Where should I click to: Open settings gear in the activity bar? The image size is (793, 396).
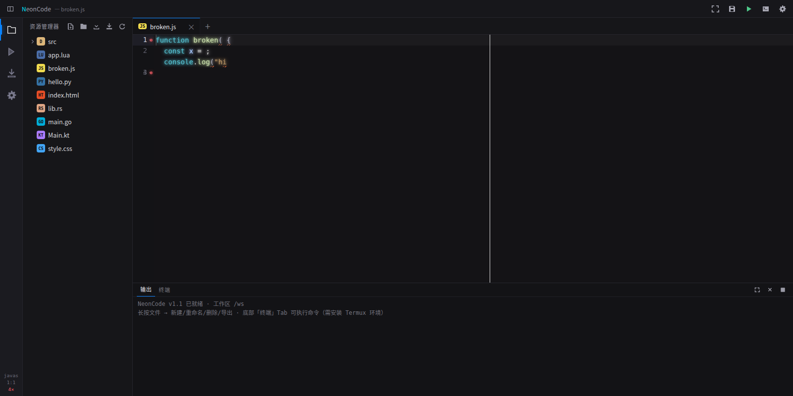click(x=11, y=96)
